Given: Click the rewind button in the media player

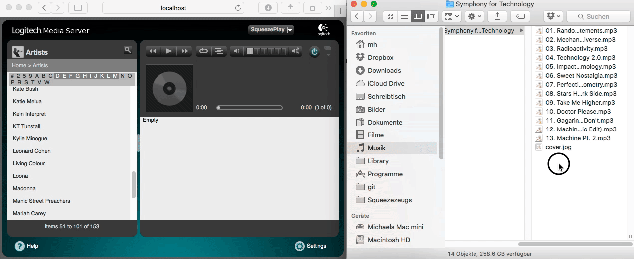Looking at the screenshot, I should [x=153, y=51].
